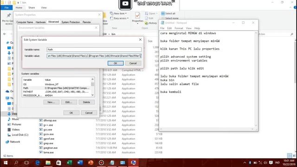Viewport: 297px width, 167px height.
Task: Open Notepad Edit menu
Action: pos(169,28)
